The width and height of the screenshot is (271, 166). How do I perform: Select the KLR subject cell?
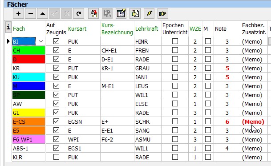(x=28, y=158)
